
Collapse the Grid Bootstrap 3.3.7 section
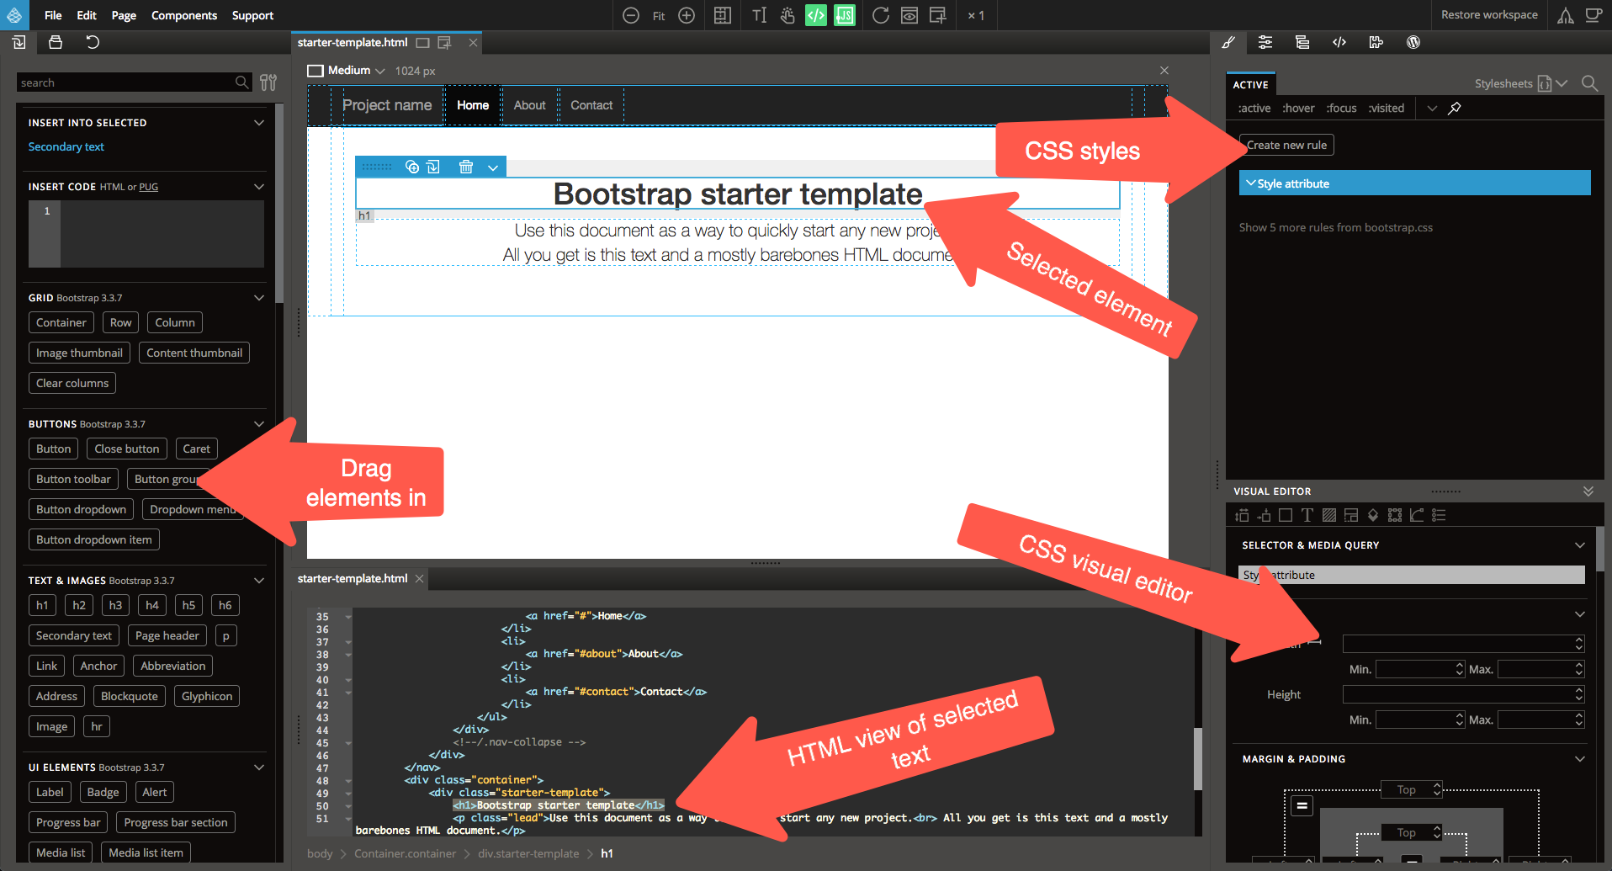(x=259, y=298)
